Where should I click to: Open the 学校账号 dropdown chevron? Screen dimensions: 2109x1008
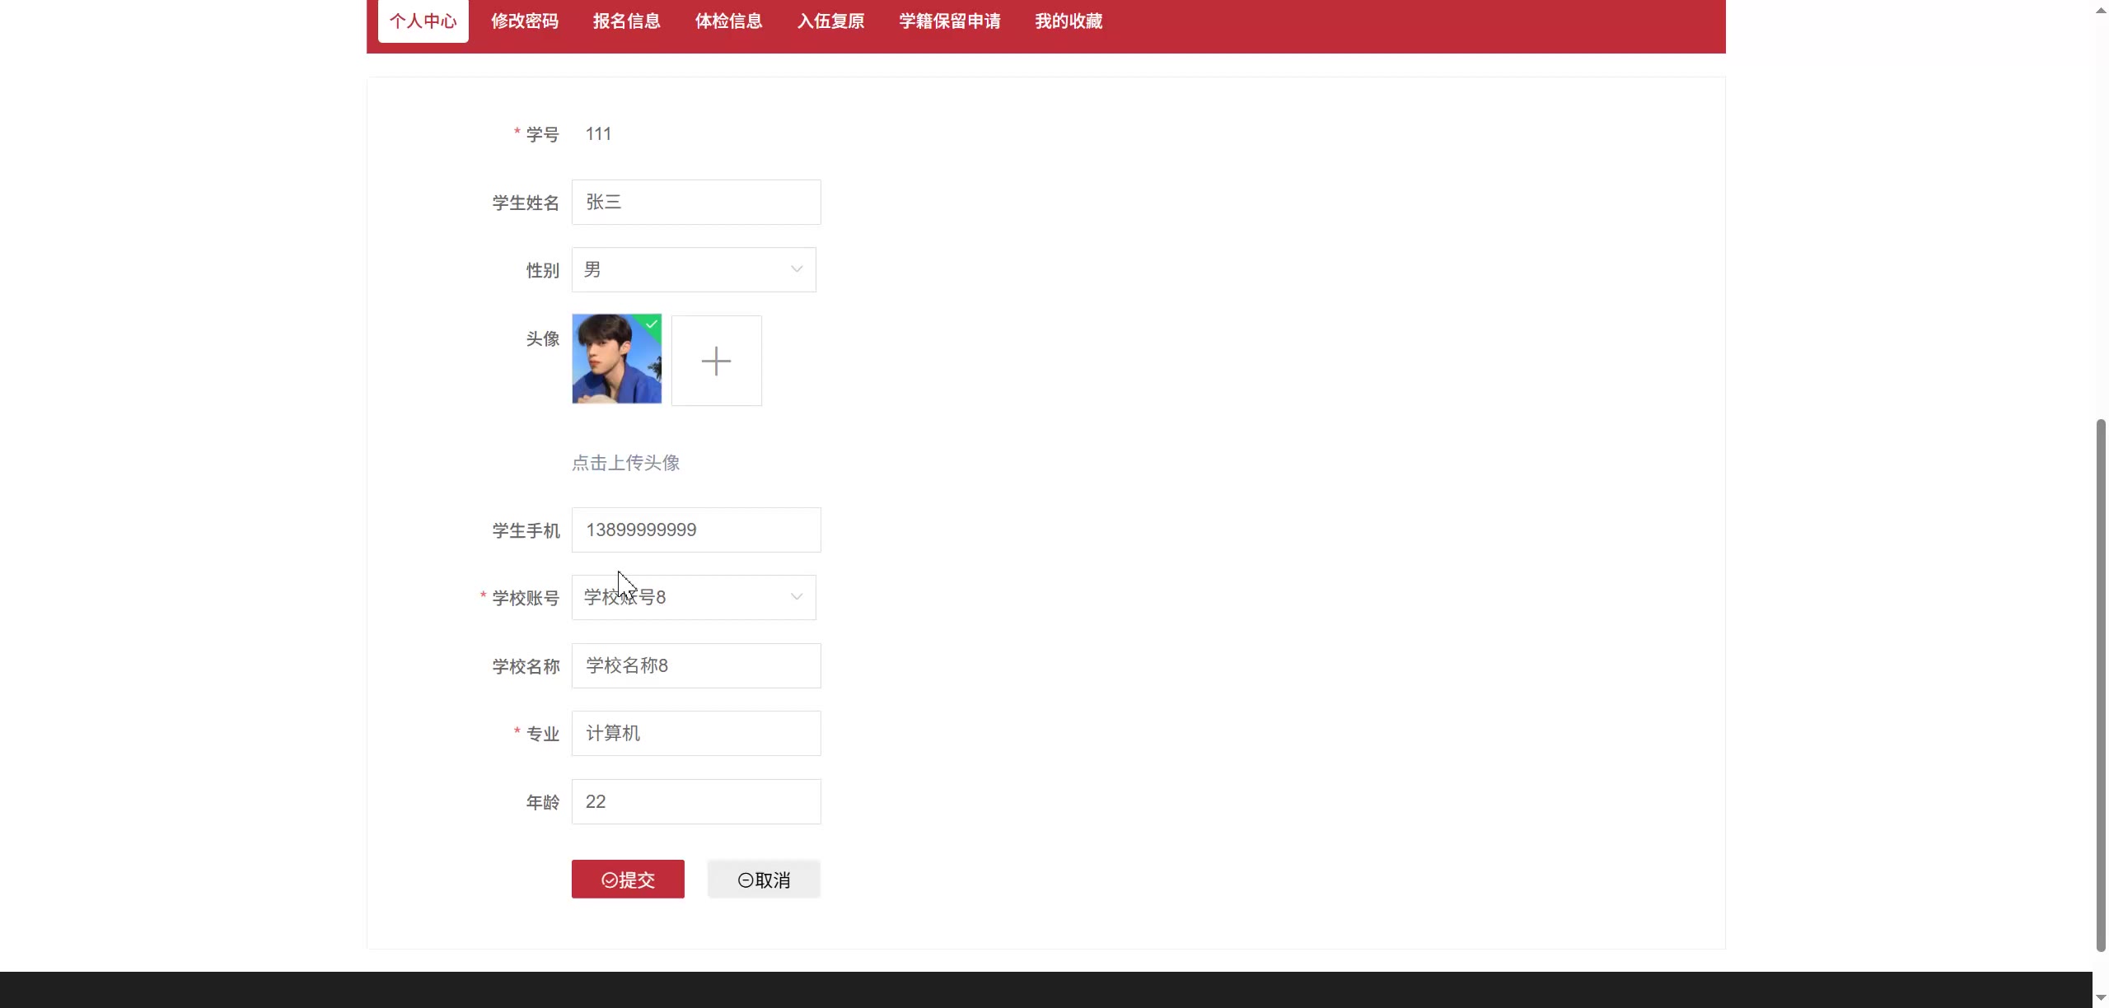(x=796, y=597)
